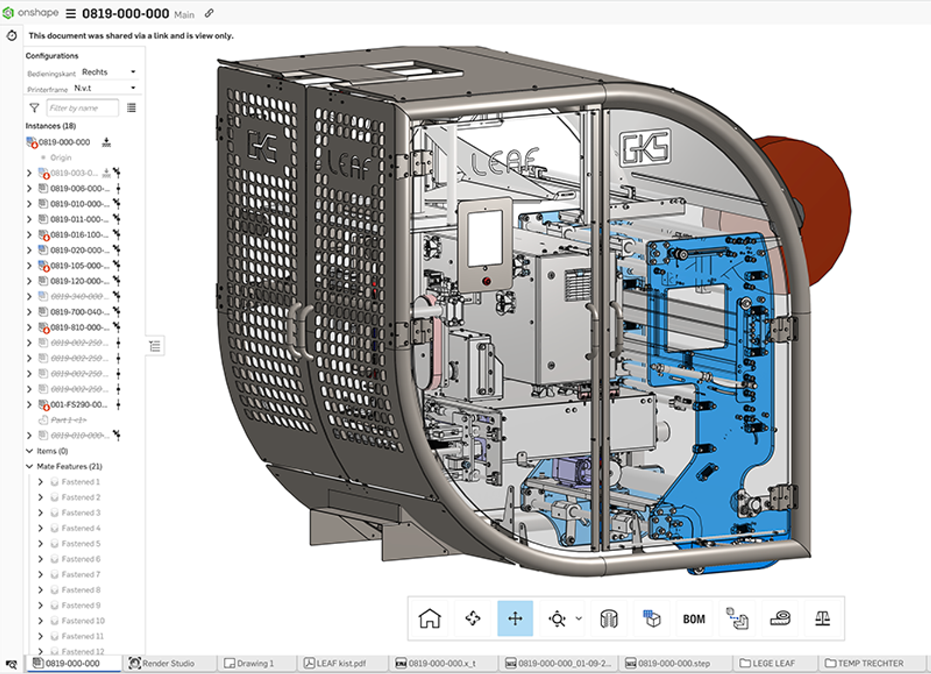Viewport: 931px width, 674px height.
Task: Expand the 0819-003-0 instance in the tree
Action: click(29, 172)
